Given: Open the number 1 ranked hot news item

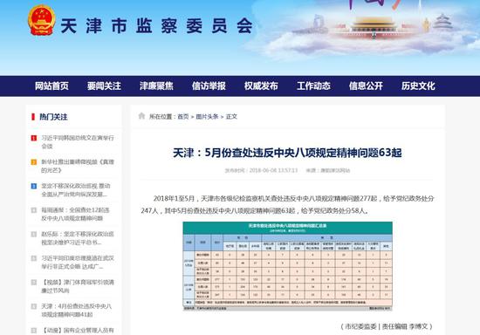Looking at the screenshot, I should 78,142.
